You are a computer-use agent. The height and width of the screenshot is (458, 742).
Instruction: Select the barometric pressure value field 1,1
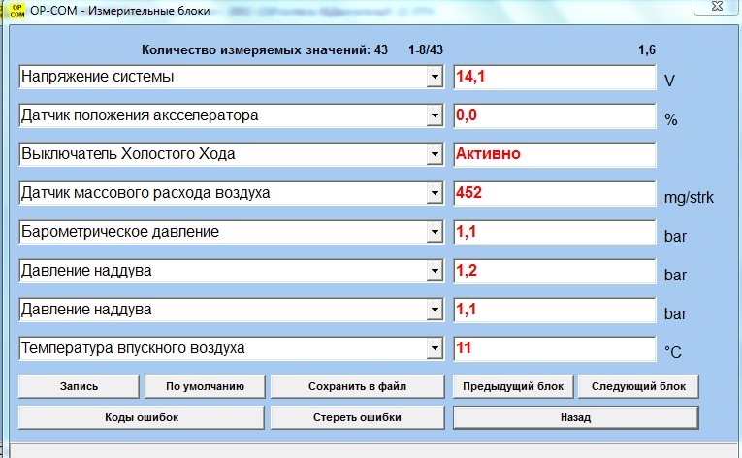[555, 233]
